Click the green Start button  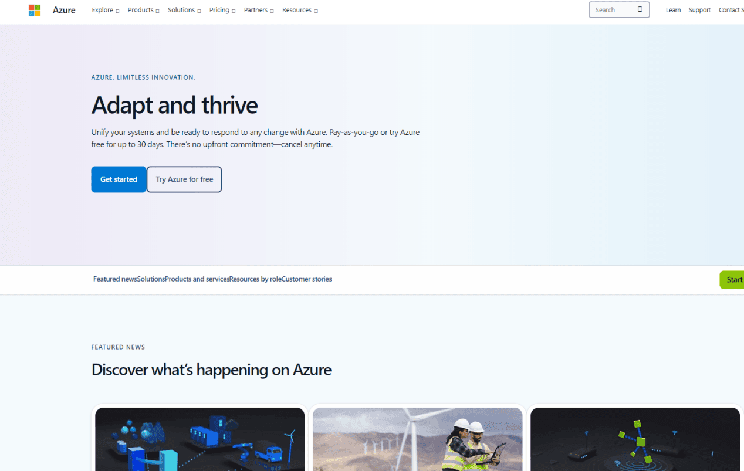[x=732, y=280]
